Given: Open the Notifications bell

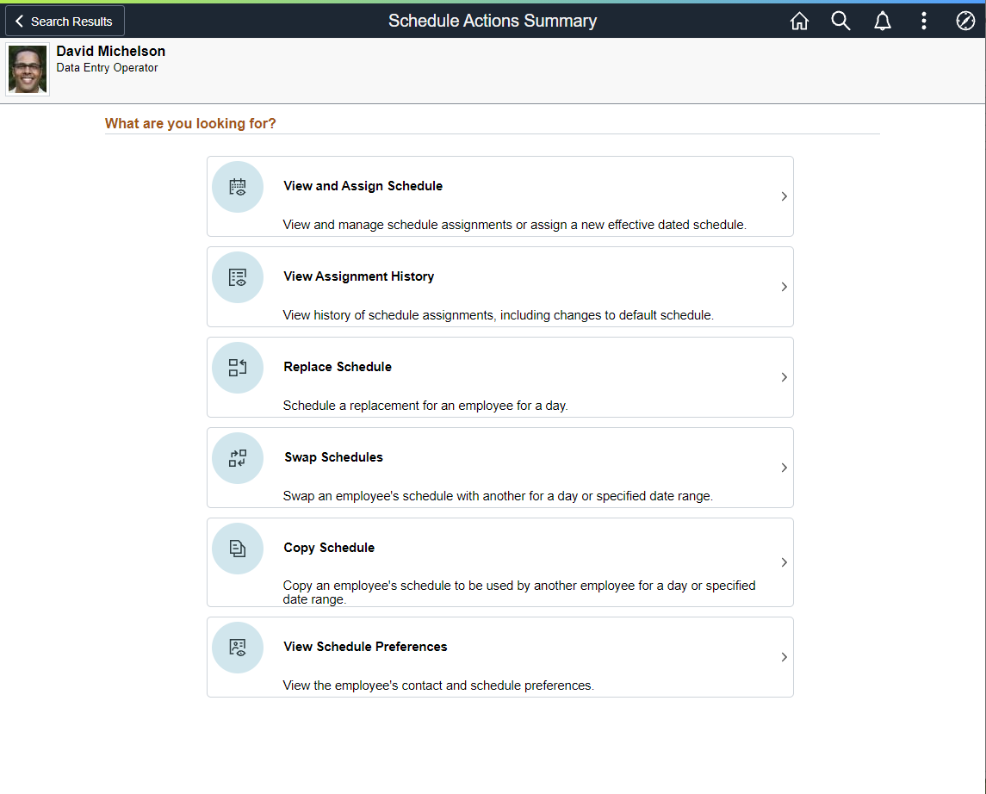Looking at the screenshot, I should tap(883, 22).
